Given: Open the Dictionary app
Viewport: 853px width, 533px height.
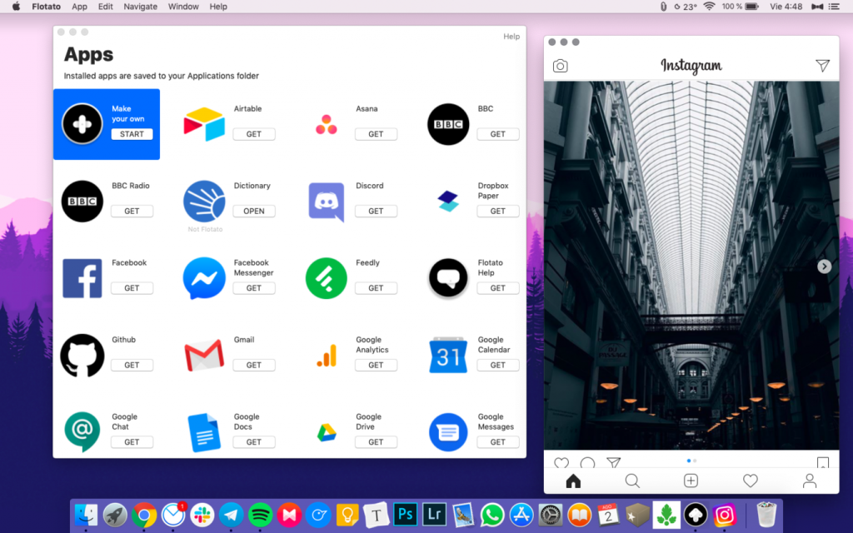Looking at the screenshot, I should [x=254, y=211].
